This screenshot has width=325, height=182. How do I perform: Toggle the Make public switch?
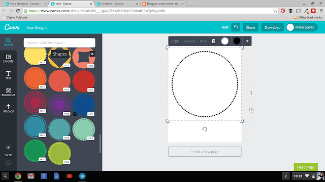(x=290, y=27)
